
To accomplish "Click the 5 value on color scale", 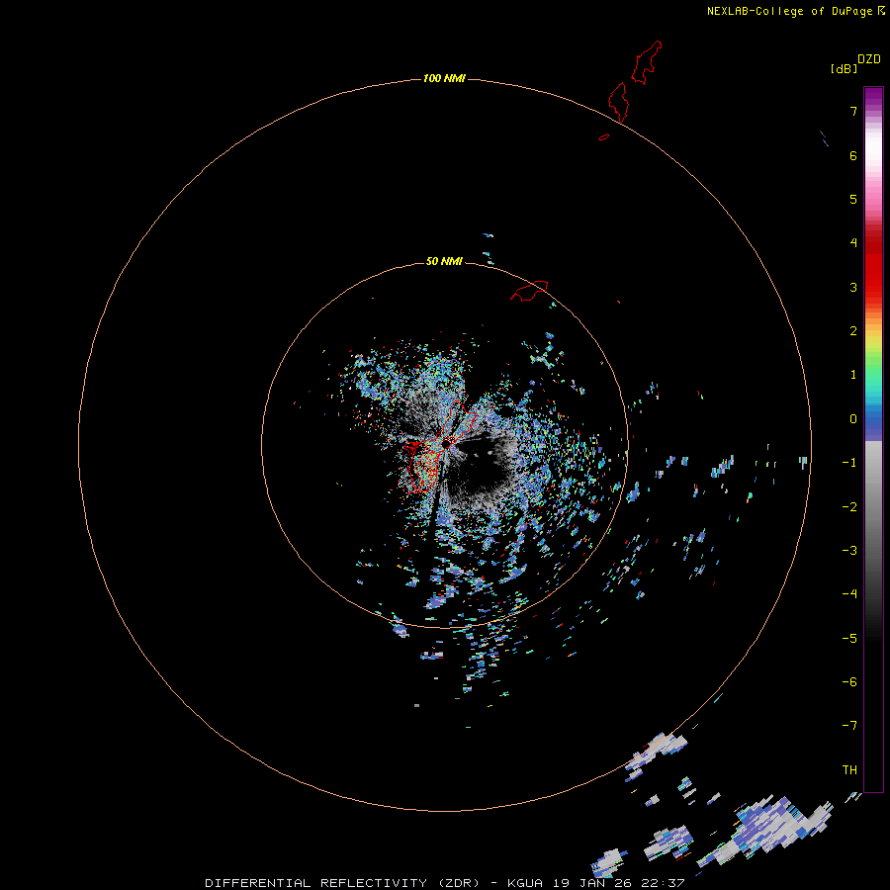I will click(x=853, y=199).
